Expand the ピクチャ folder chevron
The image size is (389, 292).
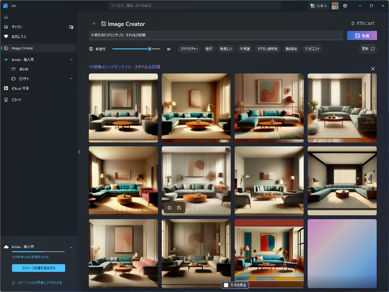(x=72, y=79)
